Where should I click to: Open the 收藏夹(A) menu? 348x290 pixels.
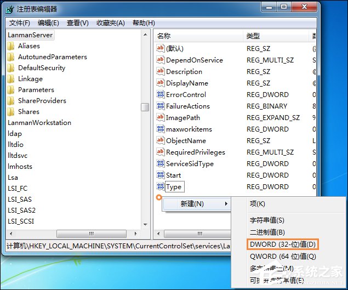111,23
